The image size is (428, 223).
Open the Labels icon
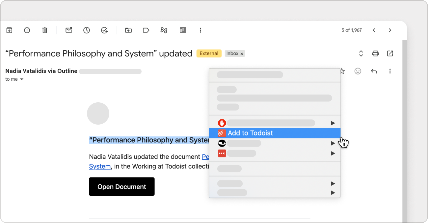point(146,30)
